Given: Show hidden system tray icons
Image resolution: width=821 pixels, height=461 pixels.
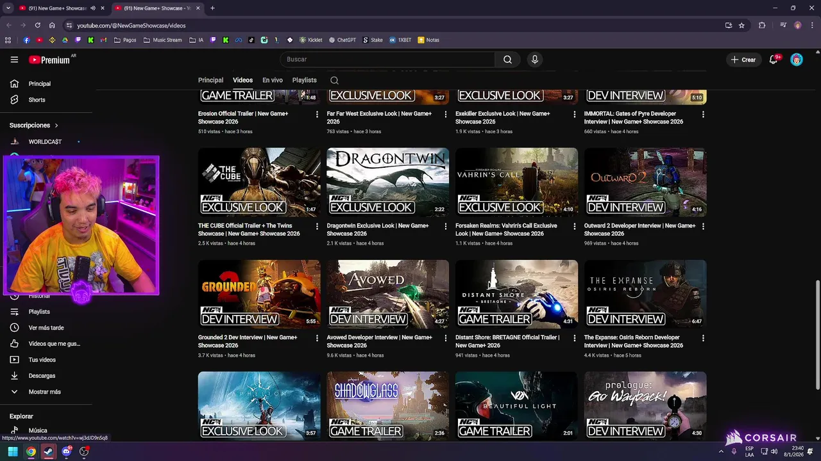Looking at the screenshot, I should pos(721,451).
